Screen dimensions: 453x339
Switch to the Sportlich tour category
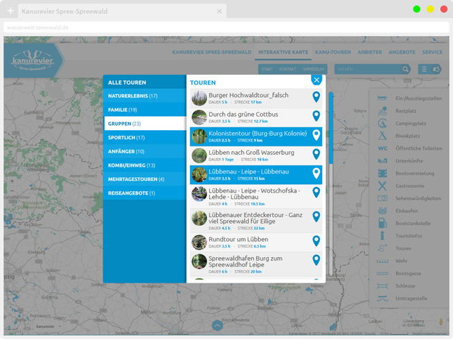pyautogui.click(x=126, y=138)
